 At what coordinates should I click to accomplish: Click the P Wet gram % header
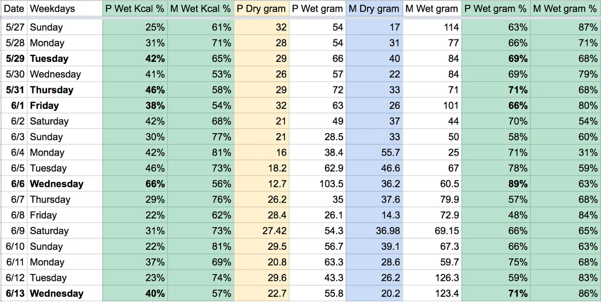pos(496,8)
